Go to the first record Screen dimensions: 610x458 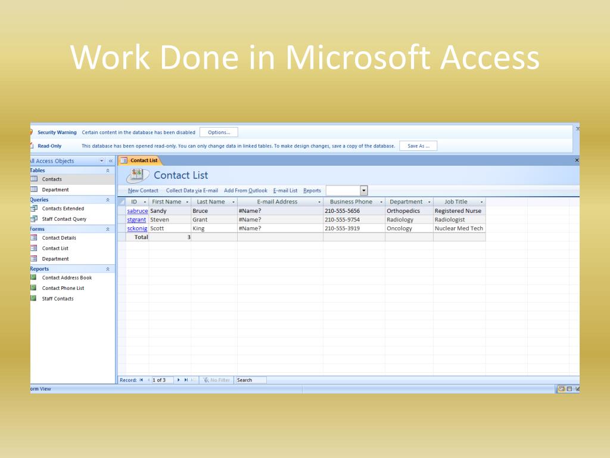point(141,380)
